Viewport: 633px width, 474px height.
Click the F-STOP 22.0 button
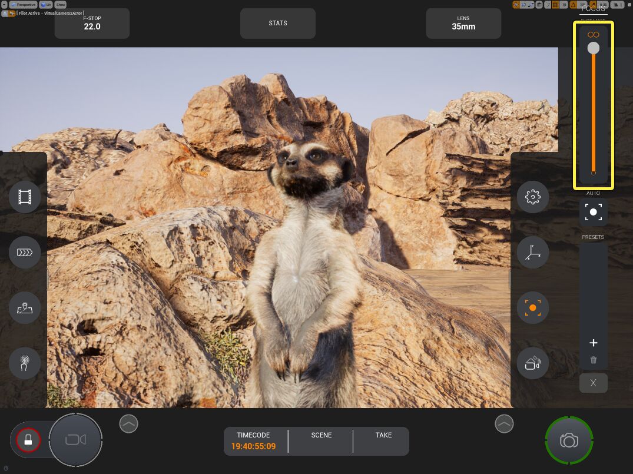(x=92, y=24)
